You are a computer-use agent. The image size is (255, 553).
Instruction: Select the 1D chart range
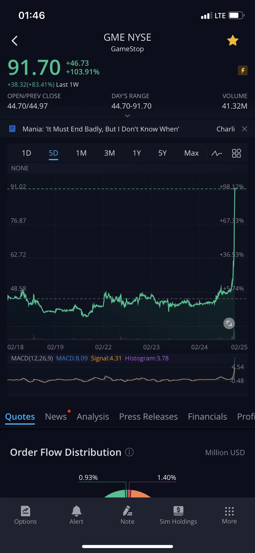click(26, 153)
